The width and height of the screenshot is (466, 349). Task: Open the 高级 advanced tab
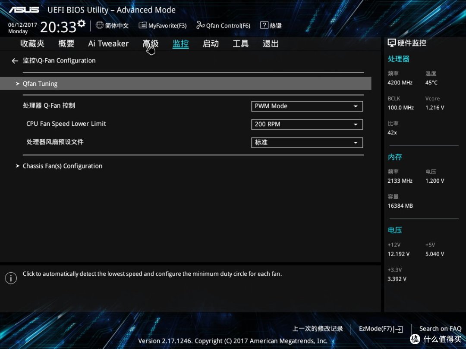point(151,44)
